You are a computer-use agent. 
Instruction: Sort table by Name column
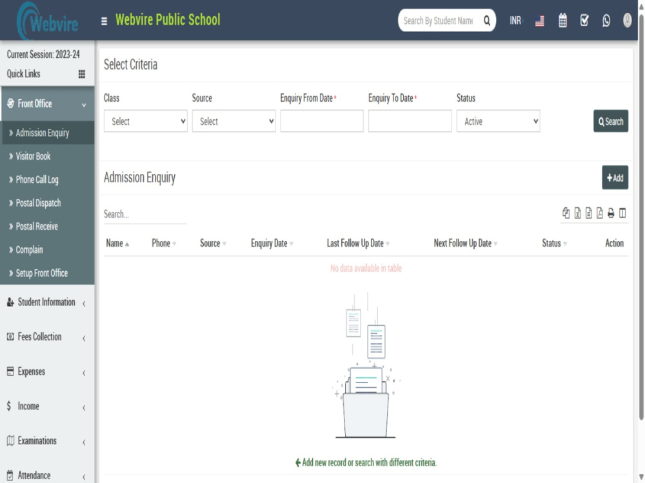tap(117, 243)
